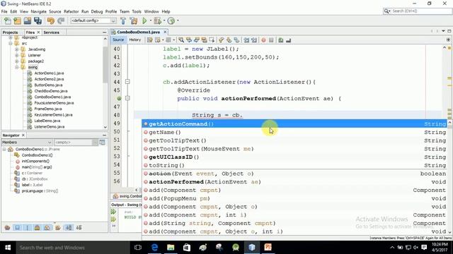453x254 pixels.
Task: Open File Explorer from the taskbar
Action: point(171,248)
